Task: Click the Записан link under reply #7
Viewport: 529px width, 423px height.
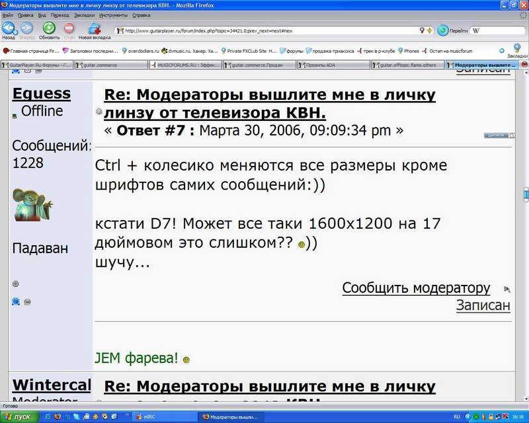Action: (x=483, y=305)
